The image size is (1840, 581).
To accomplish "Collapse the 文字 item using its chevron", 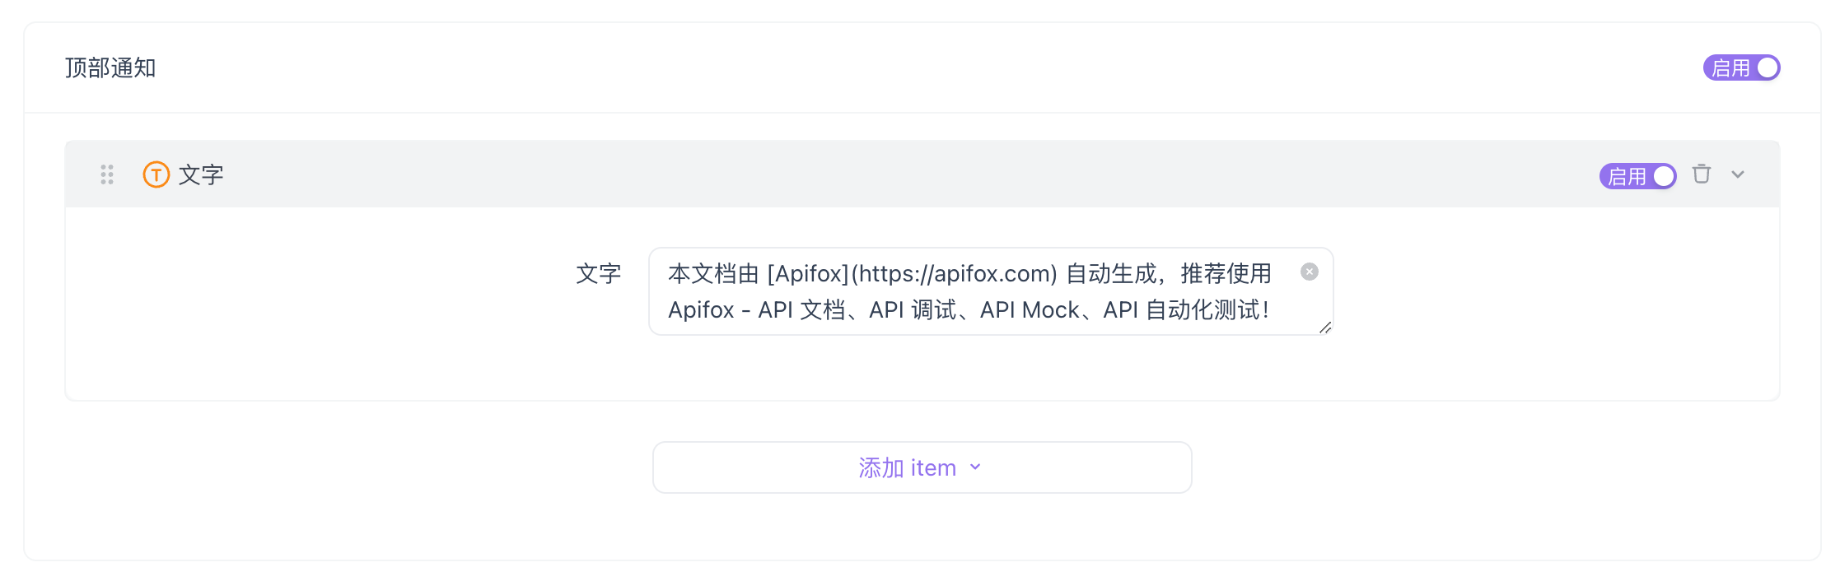I will tap(1738, 174).
